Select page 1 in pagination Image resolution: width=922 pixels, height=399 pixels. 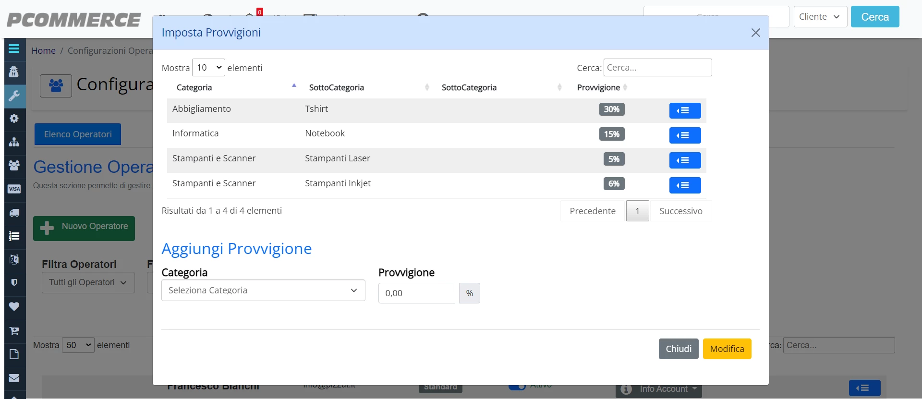637,211
